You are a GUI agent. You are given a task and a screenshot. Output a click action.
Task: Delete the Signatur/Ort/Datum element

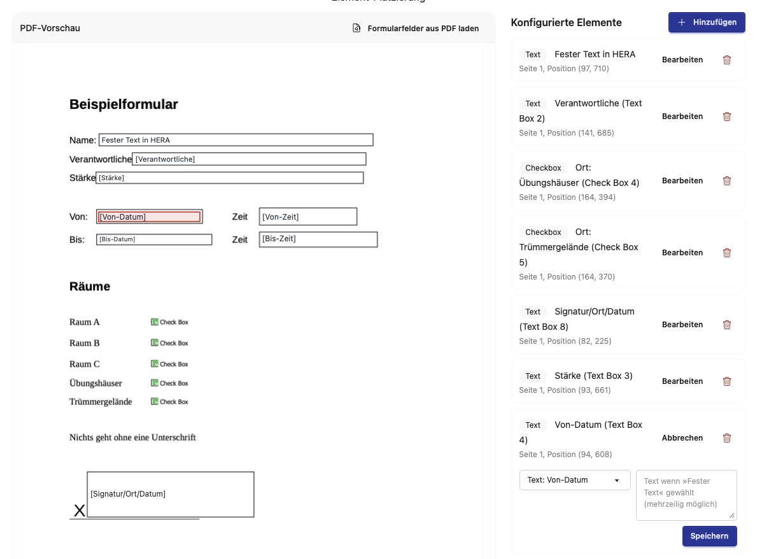click(727, 325)
